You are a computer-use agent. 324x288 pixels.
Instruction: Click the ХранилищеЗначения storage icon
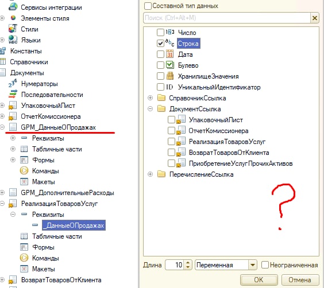[170, 76]
